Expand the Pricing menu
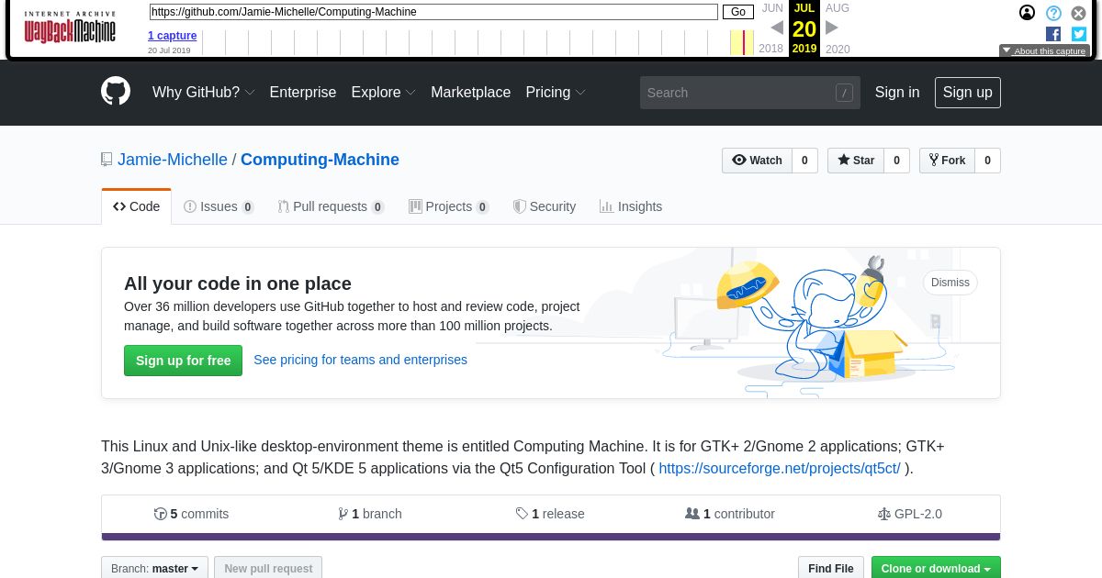This screenshot has width=1102, height=578. point(556,93)
